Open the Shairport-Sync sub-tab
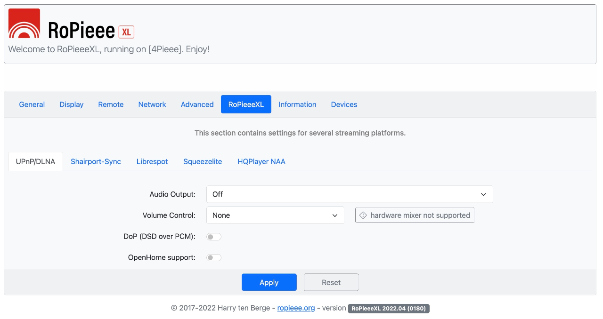 click(96, 161)
